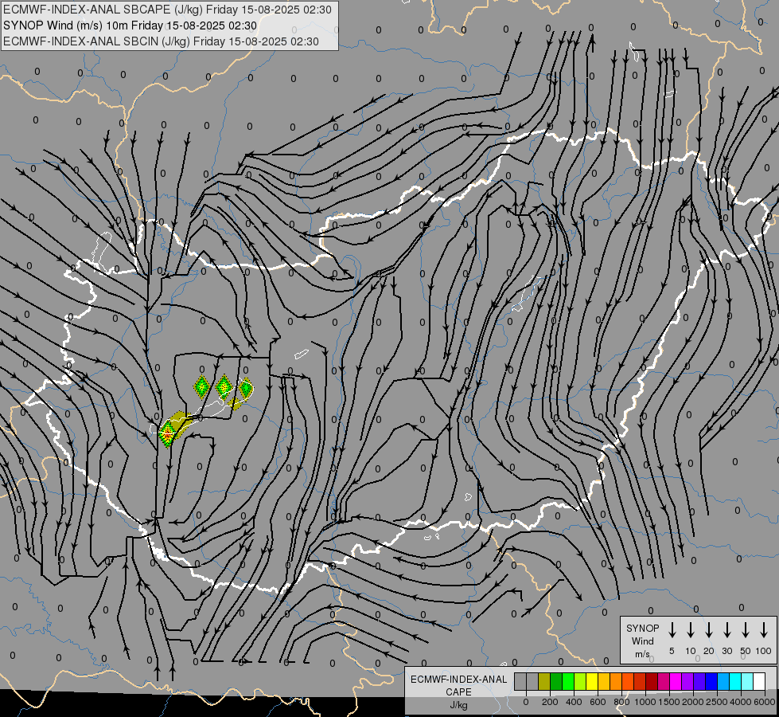The image size is (779, 717).
Task: Click the wind arrow above 10 m/s
Action: click(691, 630)
